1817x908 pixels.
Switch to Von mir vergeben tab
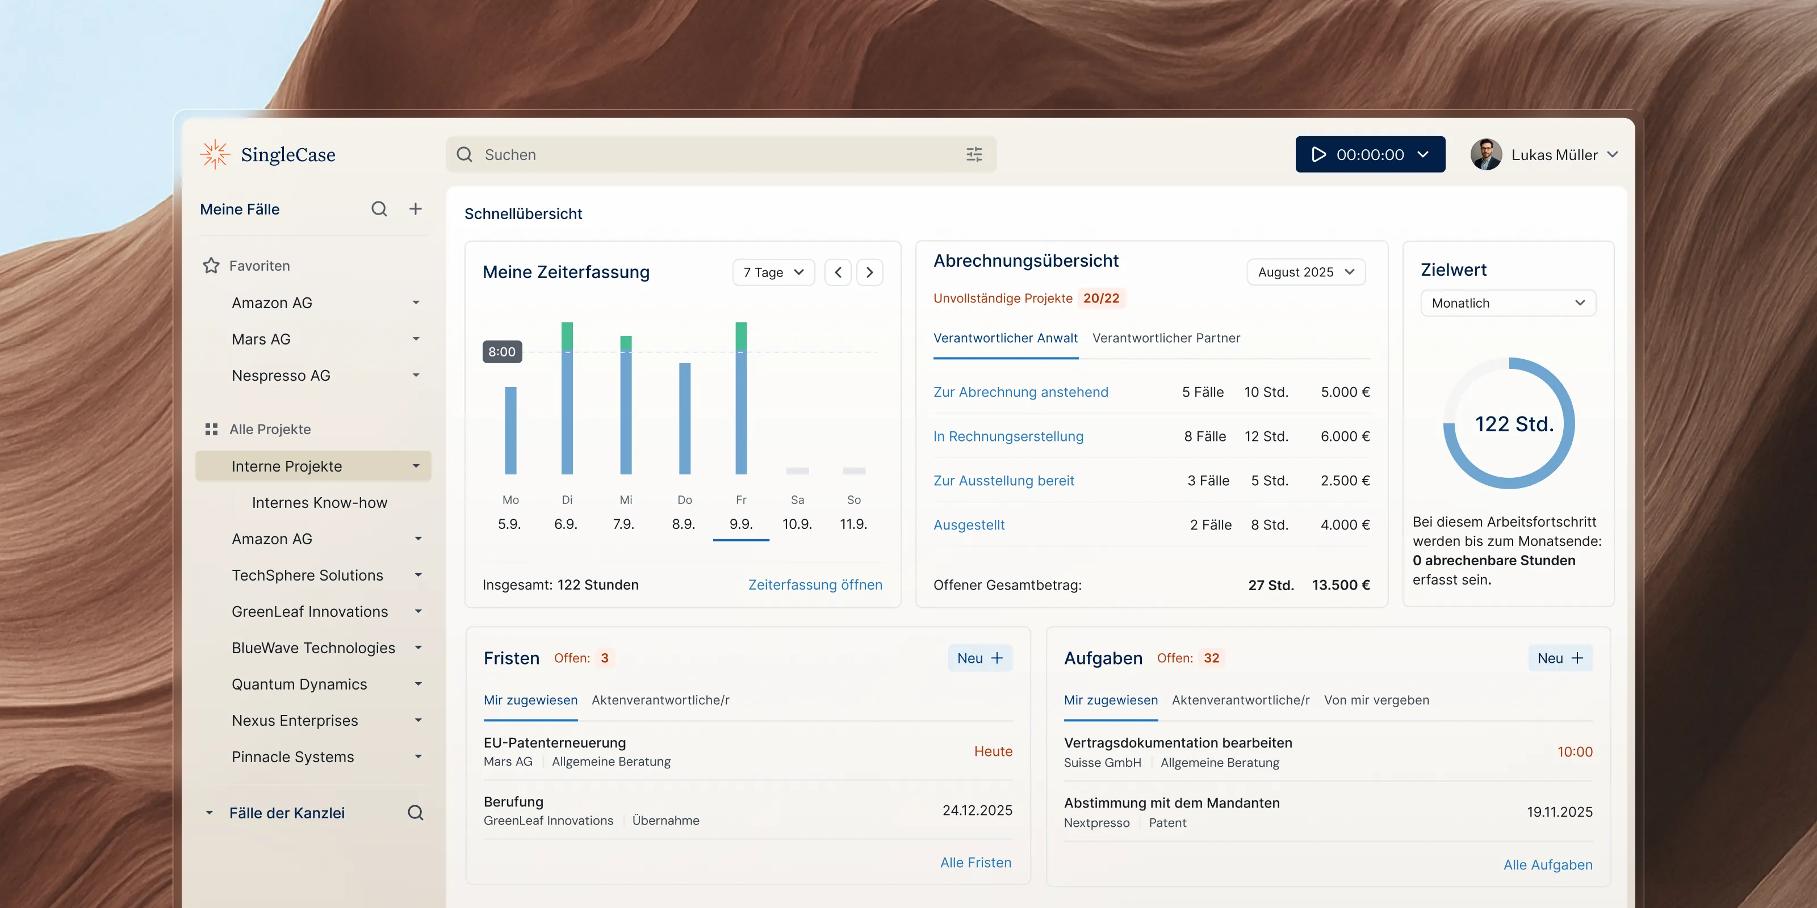[1376, 700]
